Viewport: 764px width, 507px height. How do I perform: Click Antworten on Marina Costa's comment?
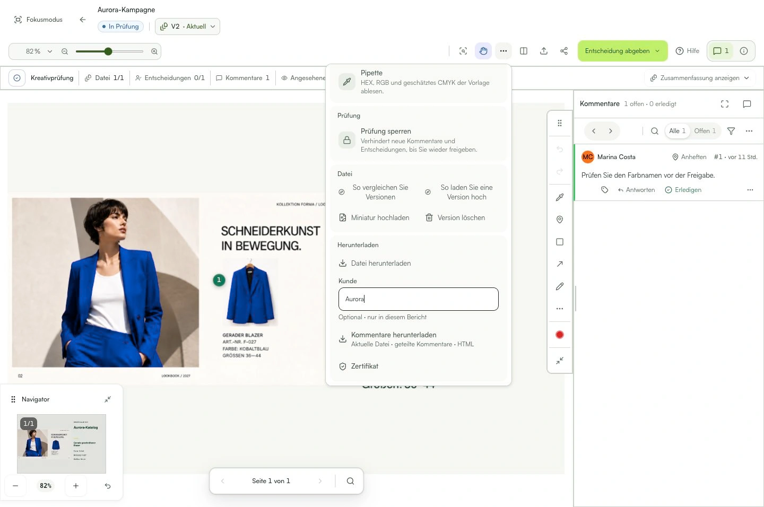[x=636, y=190]
